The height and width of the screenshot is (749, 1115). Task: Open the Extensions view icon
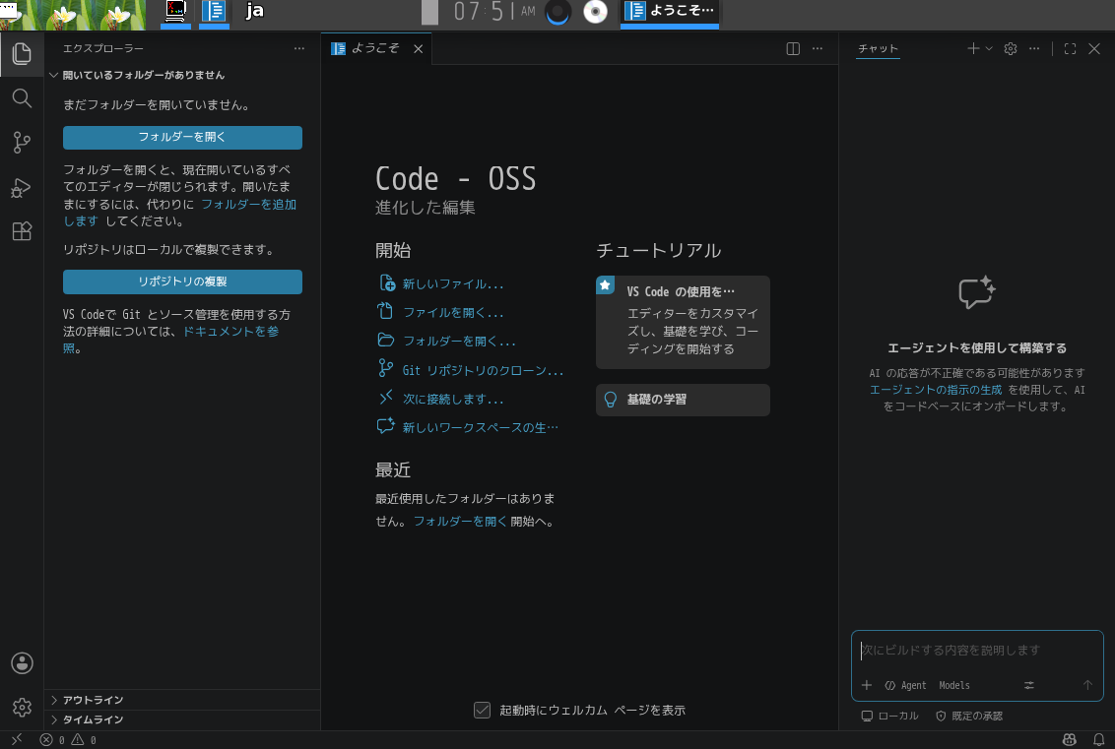[x=22, y=231]
